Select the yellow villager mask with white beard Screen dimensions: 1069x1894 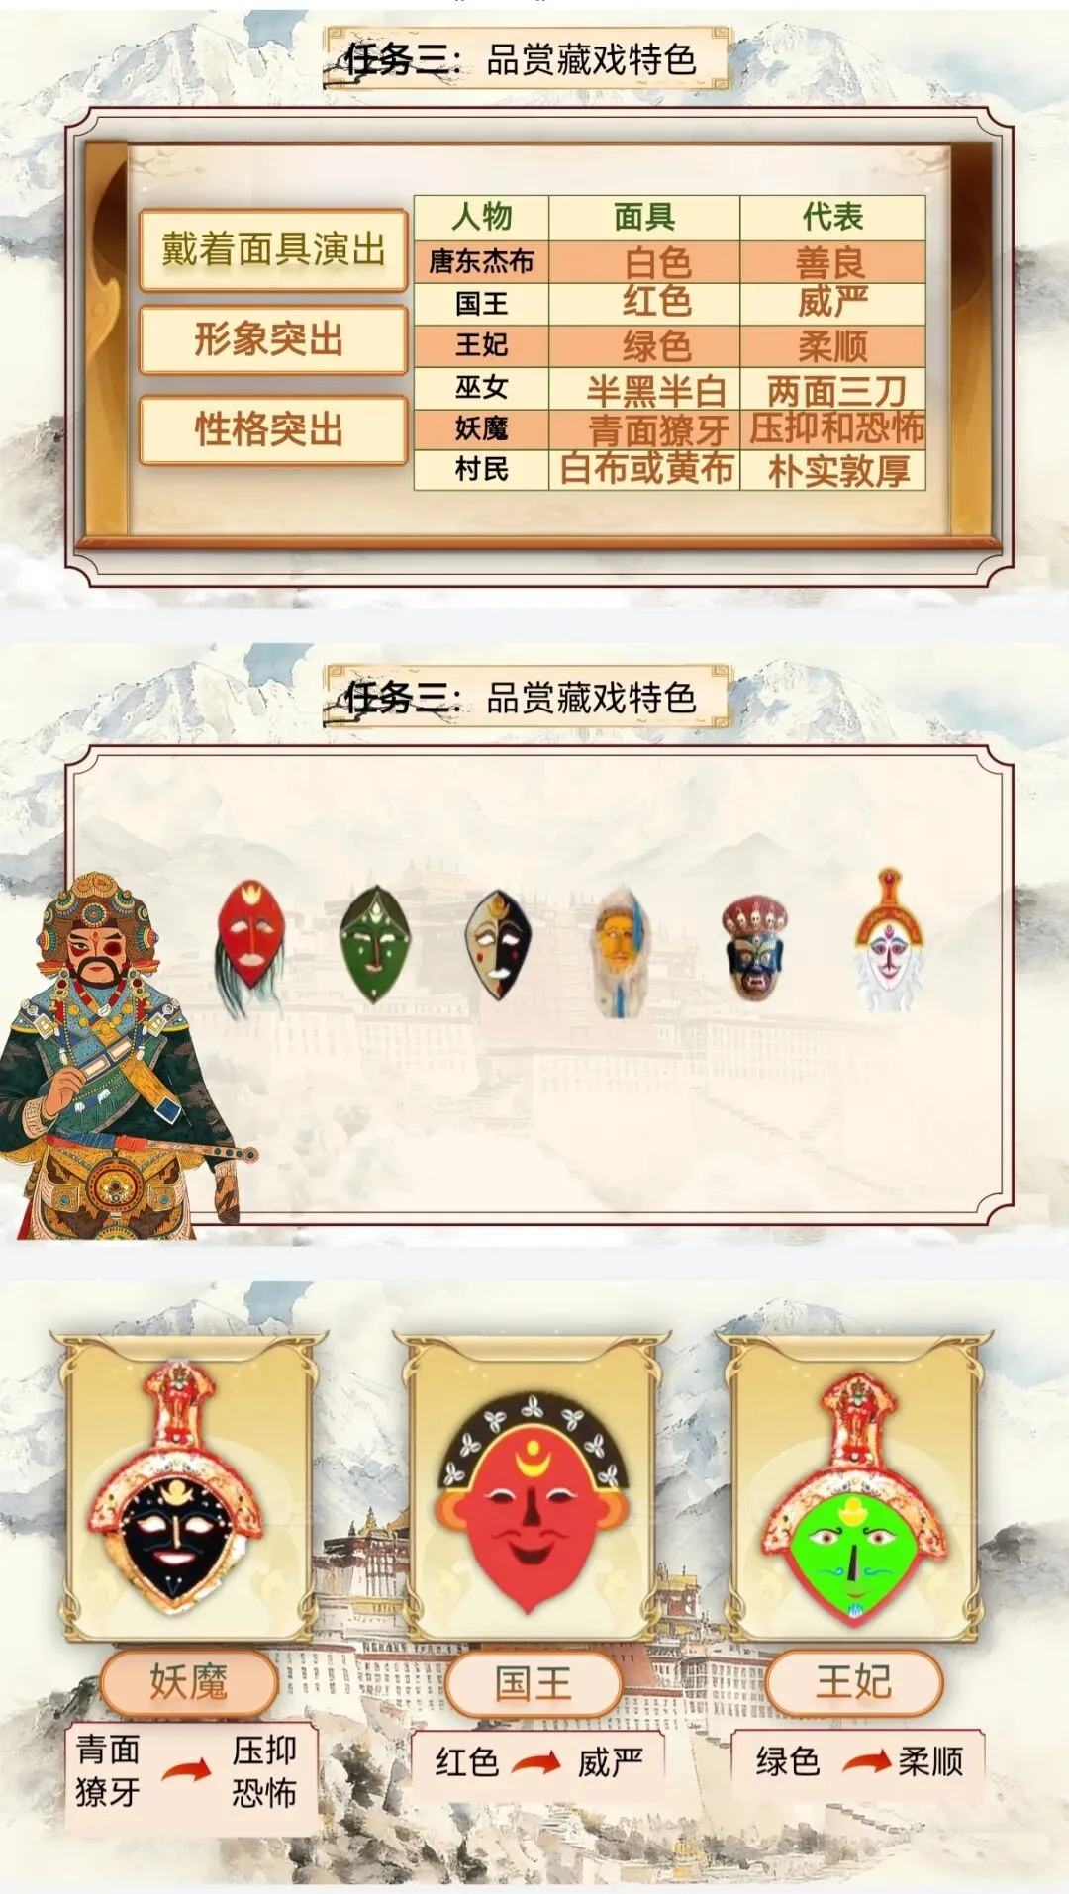coord(621,951)
